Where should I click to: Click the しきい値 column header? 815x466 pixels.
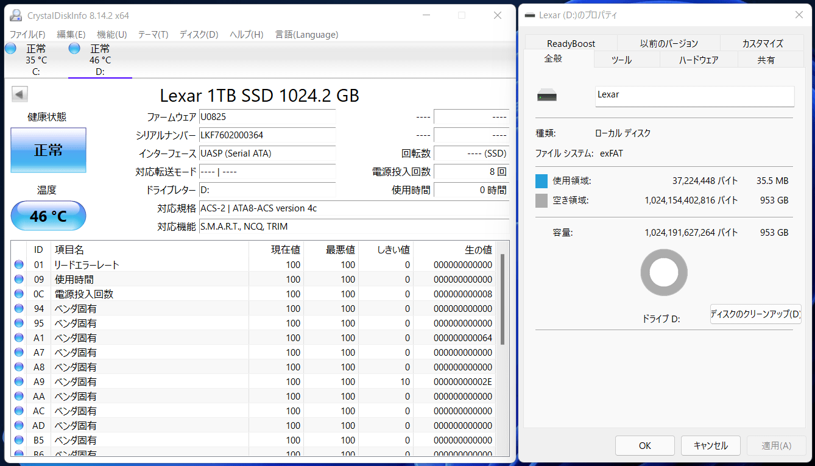386,250
